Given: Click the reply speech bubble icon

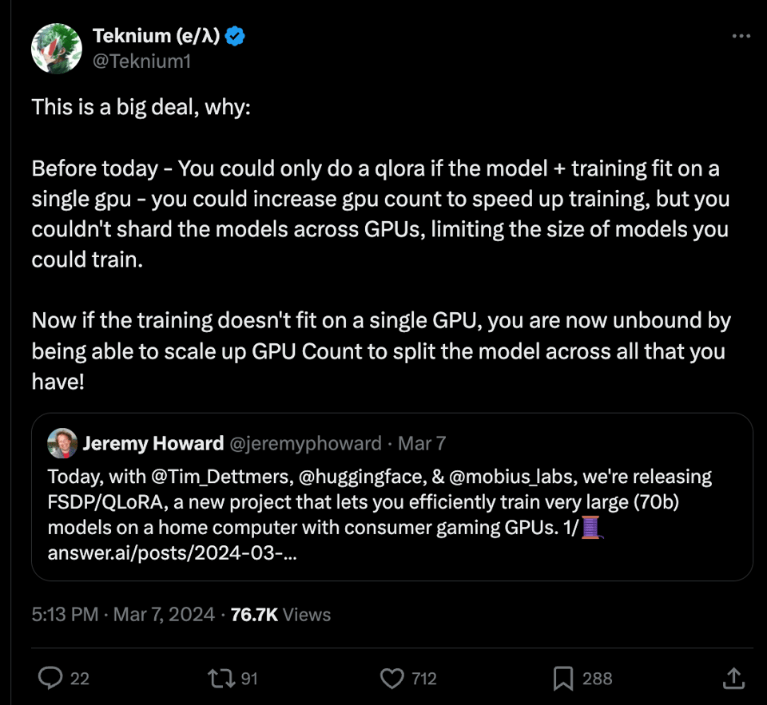Looking at the screenshot, I should pos(51,679).
